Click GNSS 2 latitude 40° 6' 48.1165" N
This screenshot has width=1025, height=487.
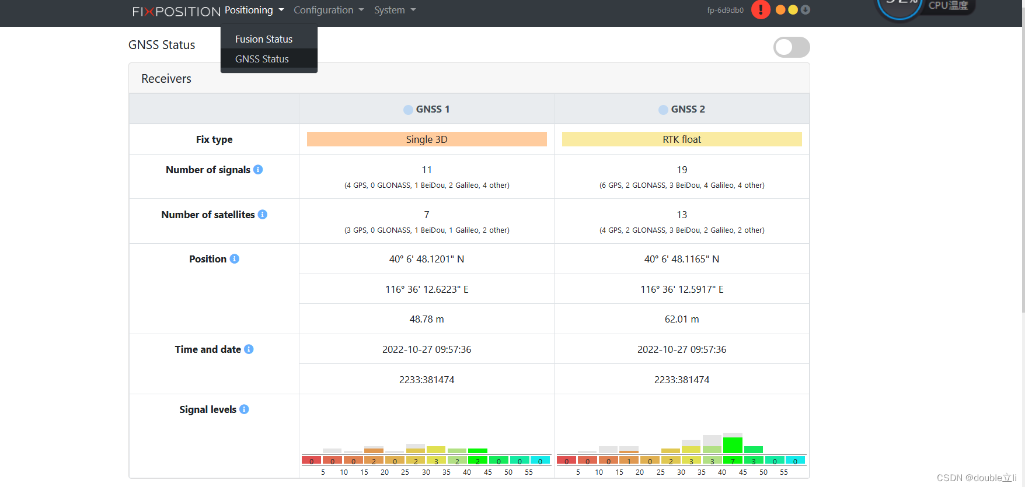[682, 259]
